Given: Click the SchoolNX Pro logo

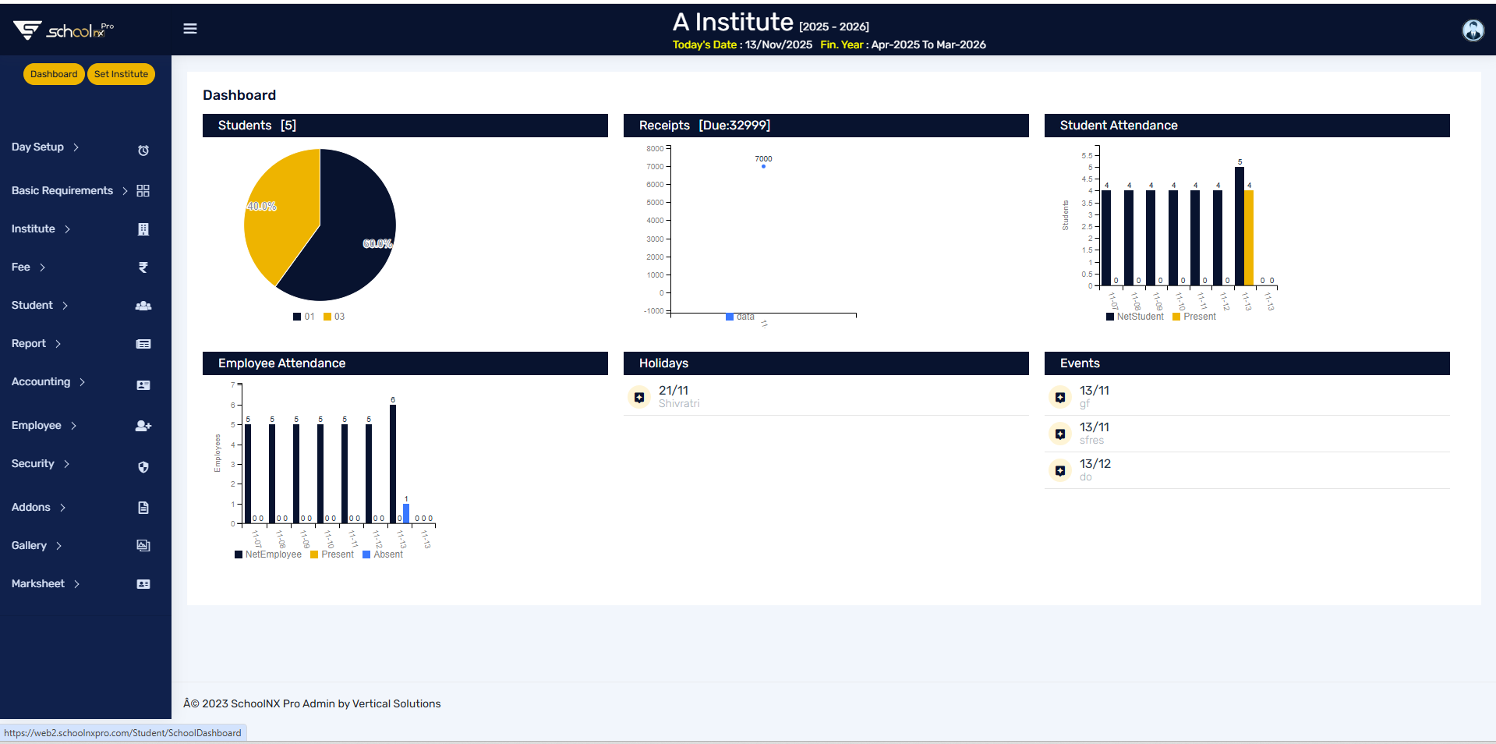Looking at the screenshot, I should pyautogui.click(x=63, y=30).
